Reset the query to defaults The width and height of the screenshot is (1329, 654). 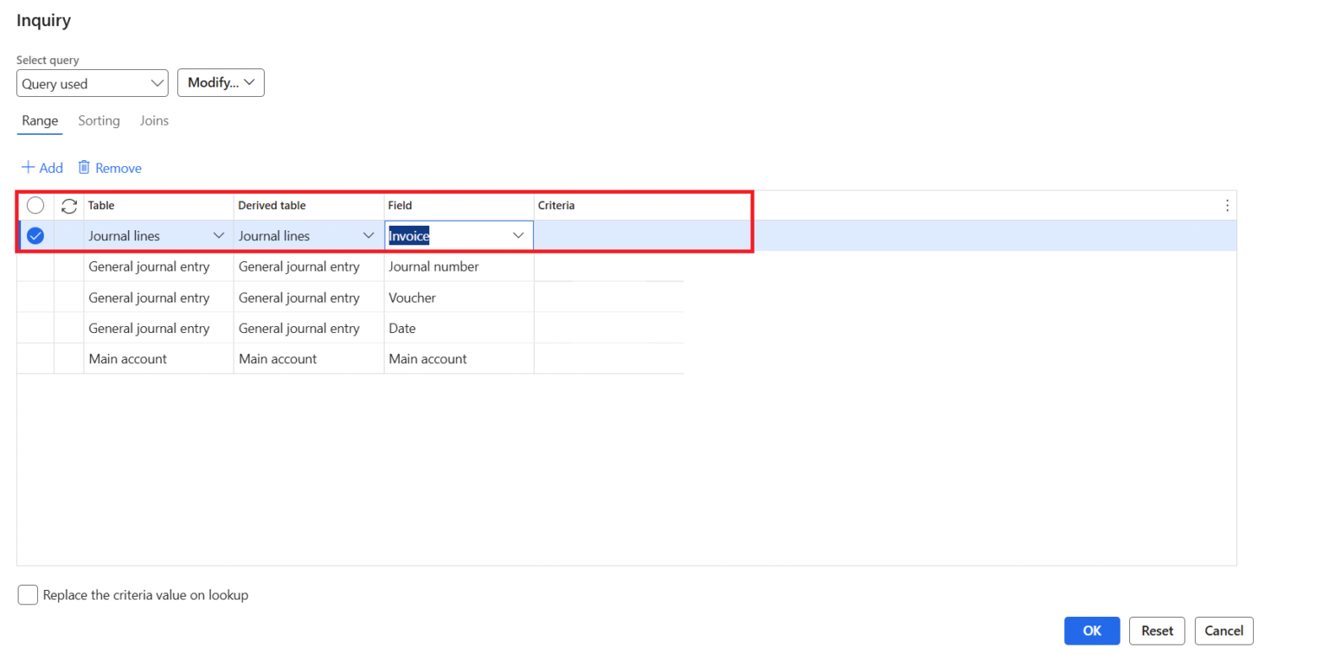tap(1157, 631)
